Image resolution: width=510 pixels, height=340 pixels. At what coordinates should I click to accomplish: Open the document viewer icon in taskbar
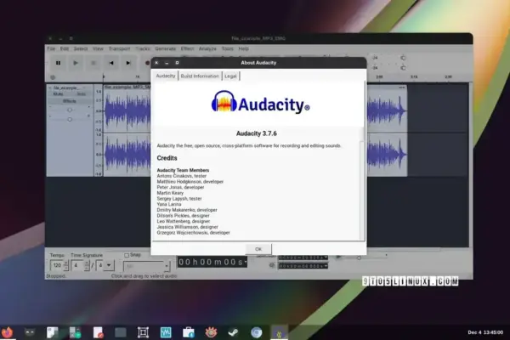click(53, 332)
